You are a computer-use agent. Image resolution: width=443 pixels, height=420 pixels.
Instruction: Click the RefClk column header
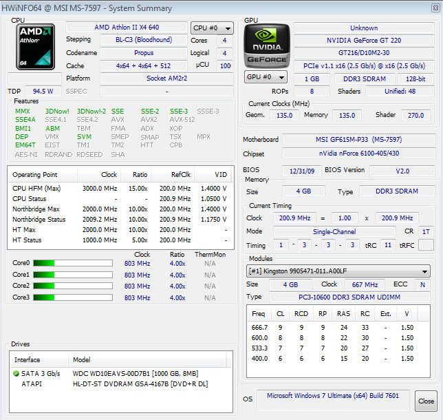coord(173,174)
